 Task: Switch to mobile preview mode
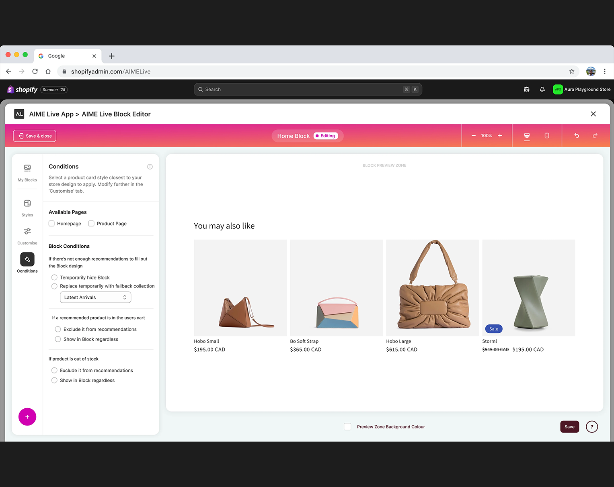coord(547,136)
